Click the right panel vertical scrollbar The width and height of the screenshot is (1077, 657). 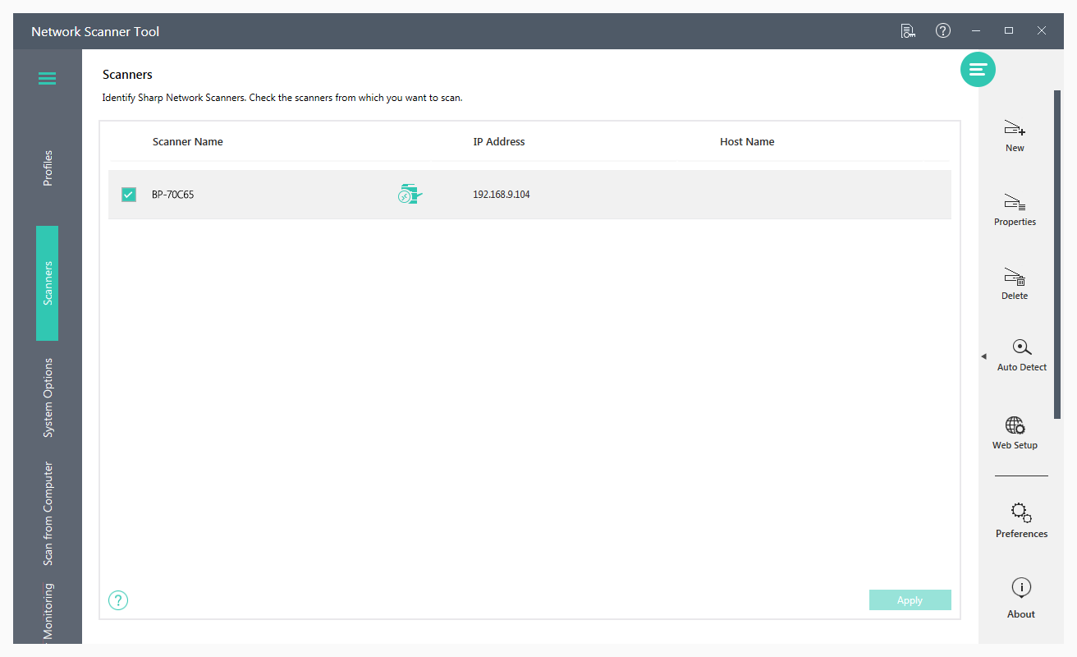click(x=1057, y=255)
